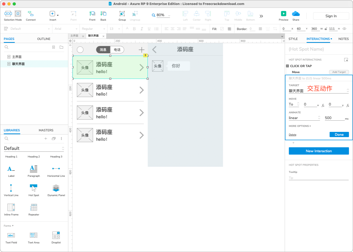Image resolution: width=353 pixels, height=252 pixels.
Task: Show more toolbar items chevron
Action: click(x=261, y=16)
